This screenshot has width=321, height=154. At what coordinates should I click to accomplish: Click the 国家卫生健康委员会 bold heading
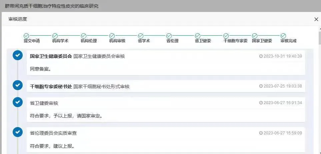pyautogui.click(x=51, y=56)
